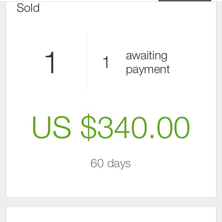Tap the small awaiting payment count 1
The height and width of the screenshot is (222, 222).
tap(106, 62)
